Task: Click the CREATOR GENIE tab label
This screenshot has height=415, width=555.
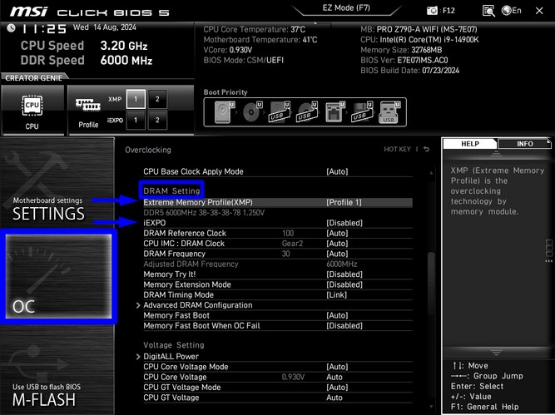Action: [x=34, y=78]
